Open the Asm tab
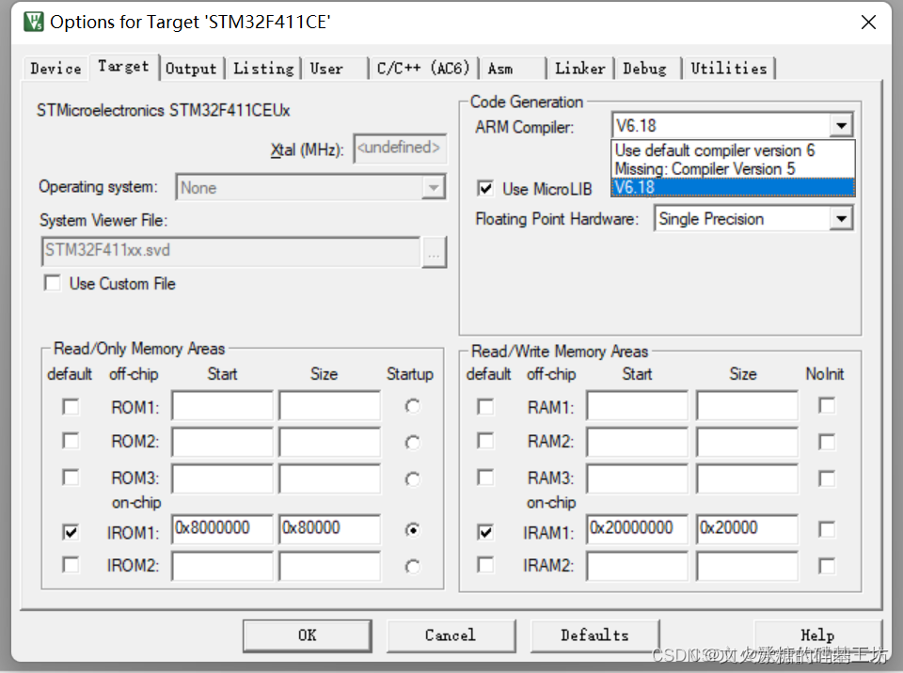Screen dimensions: 903x673 pyautogui.click(x=513, y=69)
